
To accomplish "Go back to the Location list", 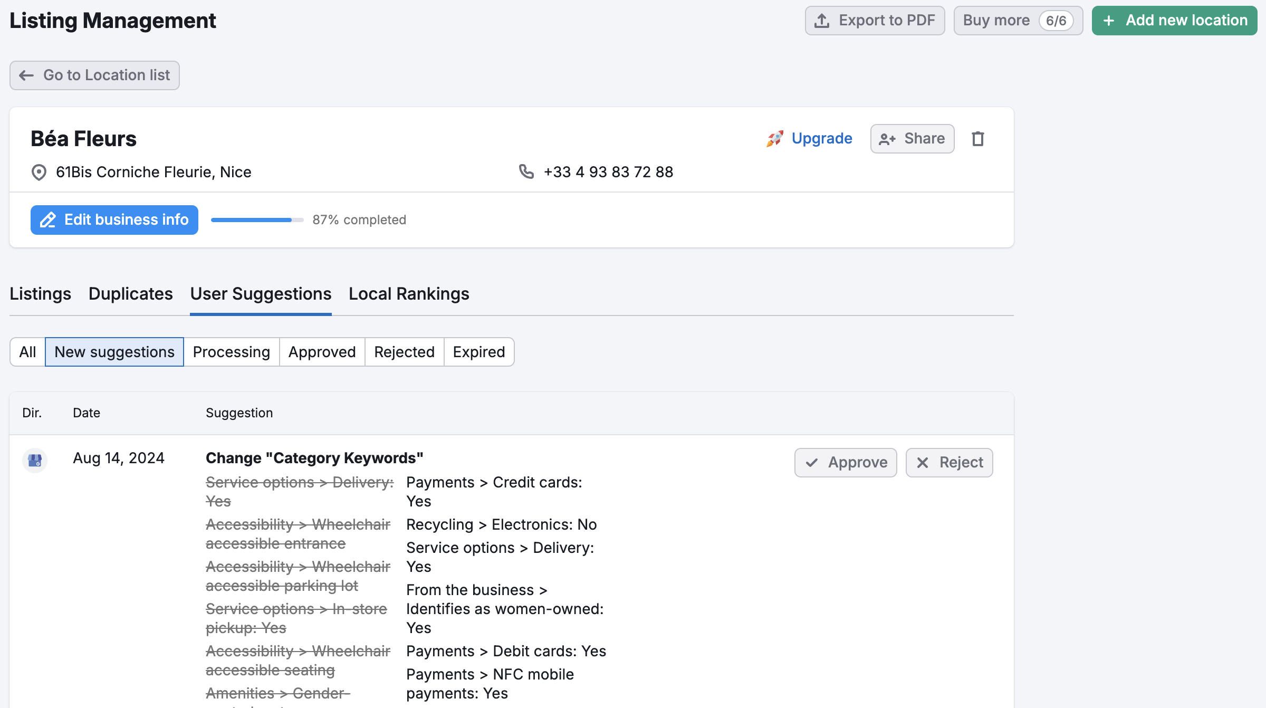I will point(94,75).
